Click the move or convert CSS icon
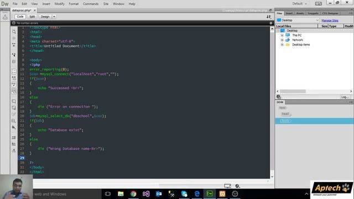354x199 pixels. 14,128
